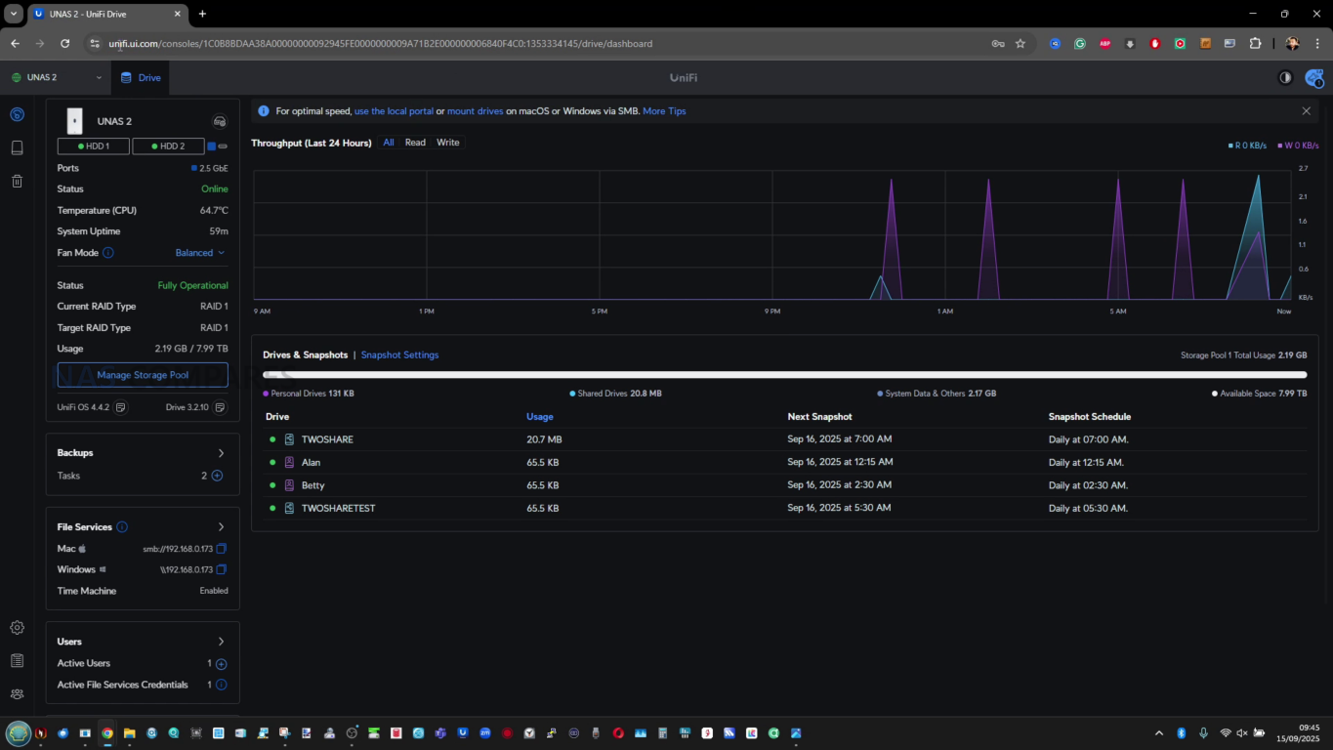Open the logs list icon in the left sidebar
Screen dimensions: 1333x750
point(17,661)
